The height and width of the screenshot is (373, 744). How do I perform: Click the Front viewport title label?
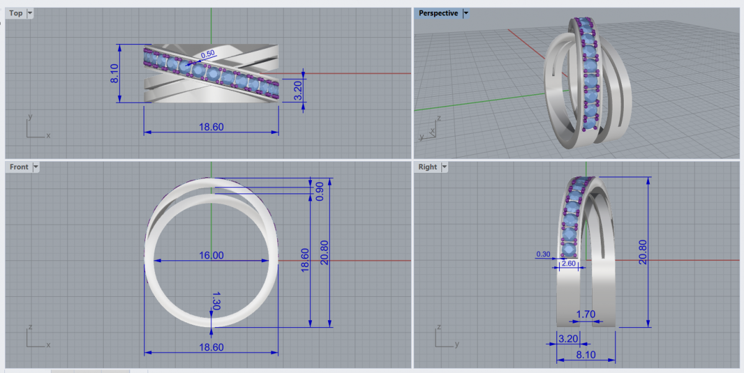click(19, 167)
